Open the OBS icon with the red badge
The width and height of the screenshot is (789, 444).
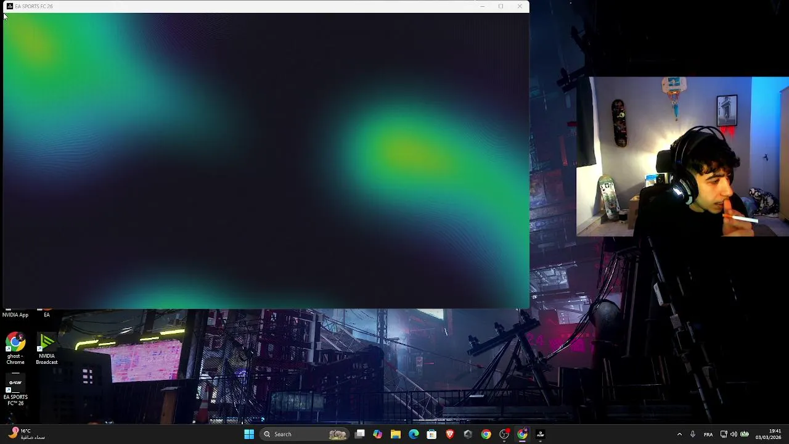[504, 434]
